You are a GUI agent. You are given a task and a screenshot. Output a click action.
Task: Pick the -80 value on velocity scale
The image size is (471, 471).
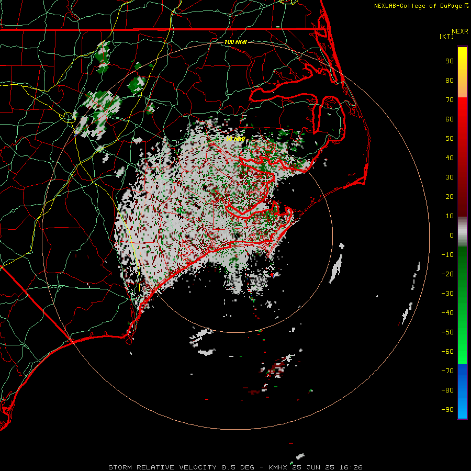pos(447,390)
